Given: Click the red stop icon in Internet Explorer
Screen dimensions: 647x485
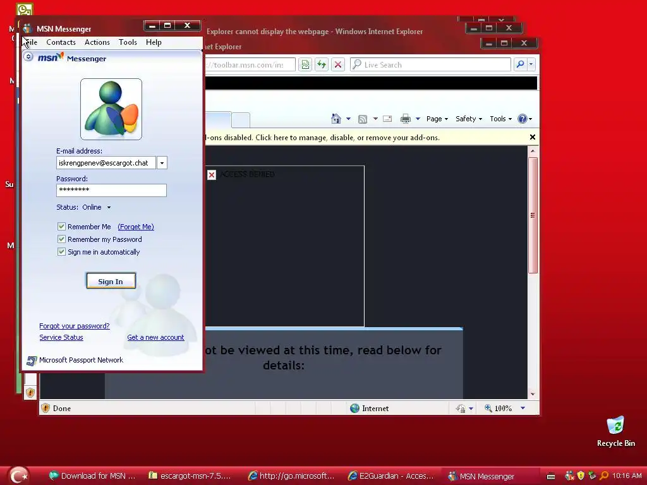Looking at the screenshot, I should coord(338,65).
